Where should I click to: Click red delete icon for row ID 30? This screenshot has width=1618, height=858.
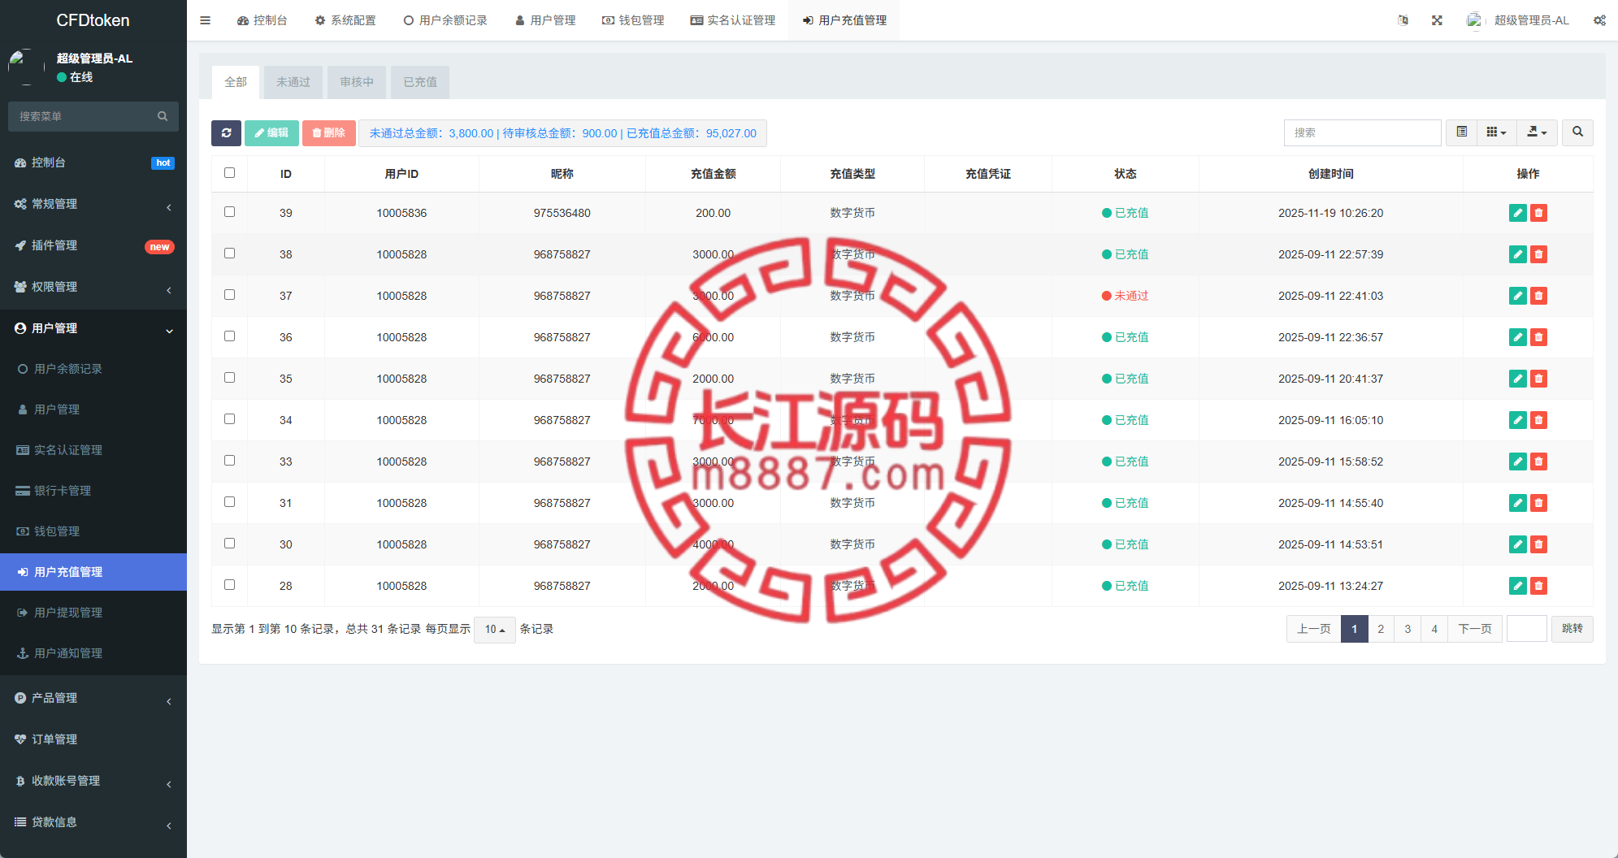(x=1538, y=544)
